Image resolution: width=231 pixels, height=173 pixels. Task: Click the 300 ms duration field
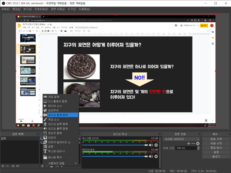[x=186, y=148]
